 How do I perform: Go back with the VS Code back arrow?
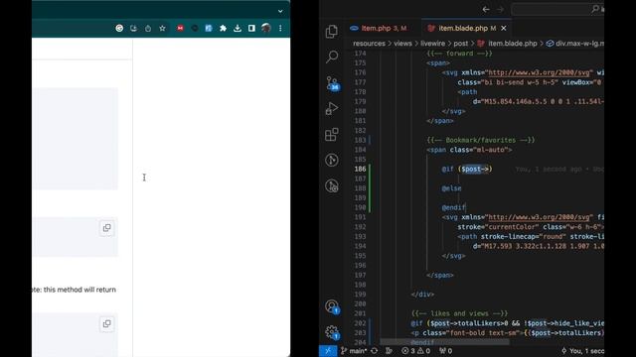(x=486, y=9)
